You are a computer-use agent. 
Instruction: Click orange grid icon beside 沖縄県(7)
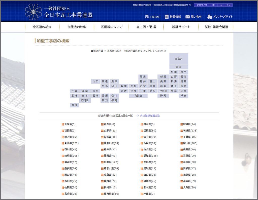tap(142, 194)
